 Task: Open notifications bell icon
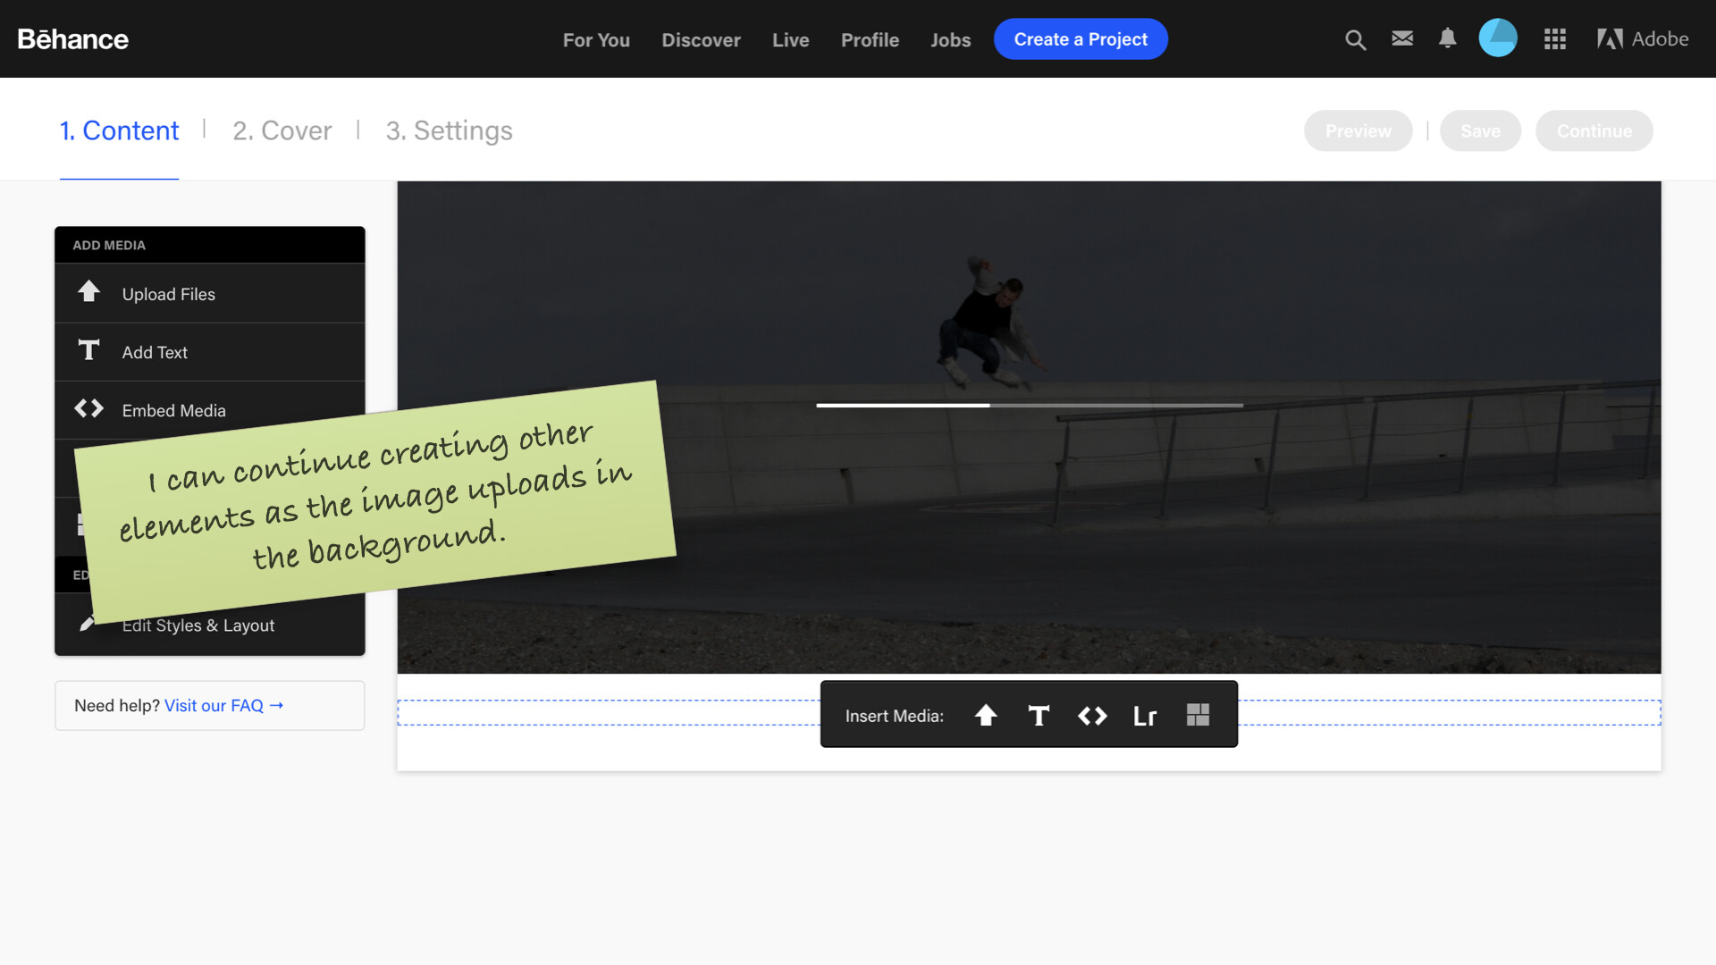[1447, 38]
